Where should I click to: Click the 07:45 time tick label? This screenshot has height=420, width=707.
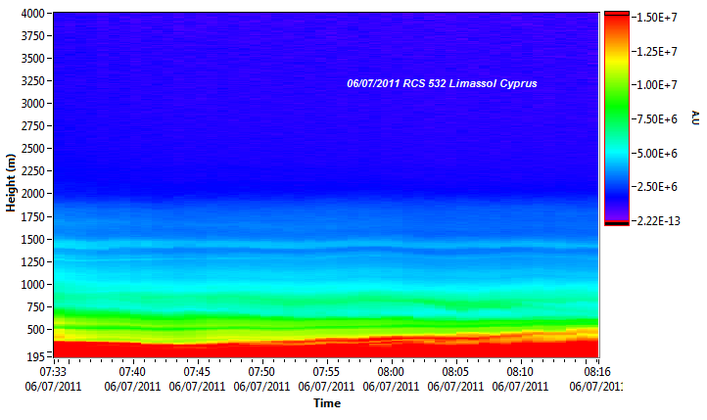tap(197, 373)
